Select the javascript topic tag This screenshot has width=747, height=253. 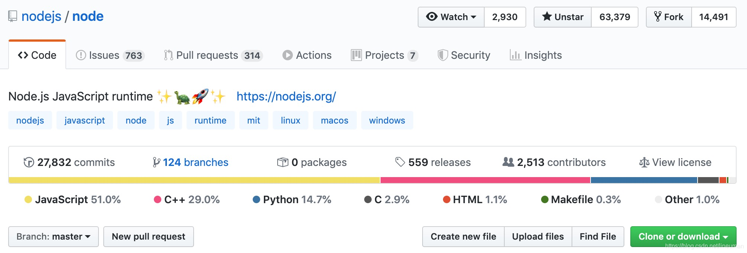tap(85, 121)
